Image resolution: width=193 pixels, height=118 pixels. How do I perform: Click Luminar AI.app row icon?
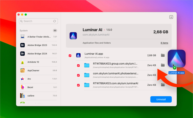point(78,55)
